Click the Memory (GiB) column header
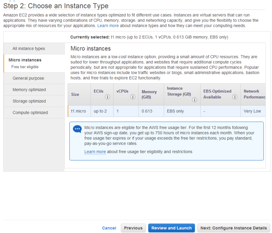This screenshot has height=233, width=272. click(149, 94)
